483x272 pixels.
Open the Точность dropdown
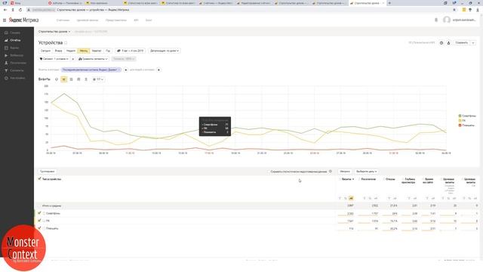[x=124, y=59]
